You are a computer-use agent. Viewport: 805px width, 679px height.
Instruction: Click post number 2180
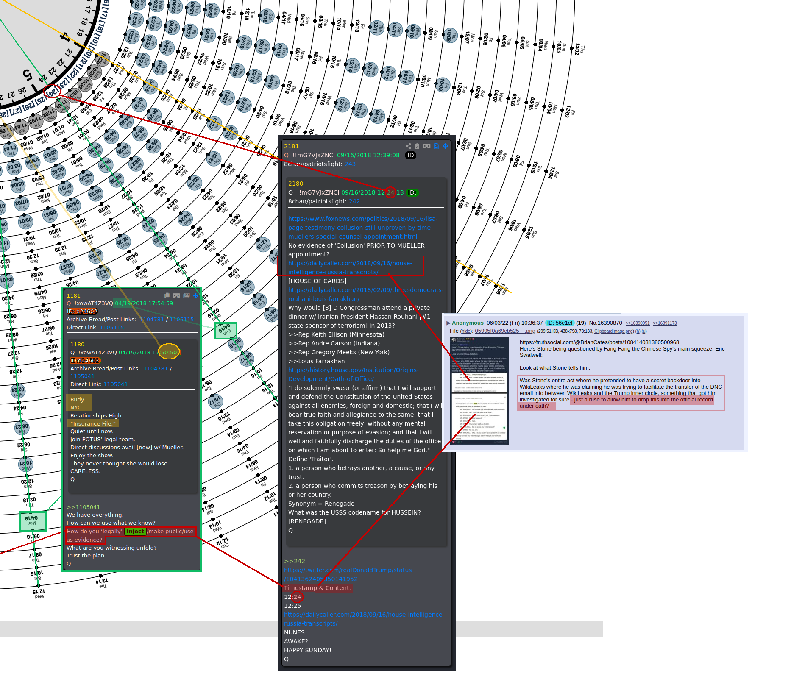coord(296,184)
